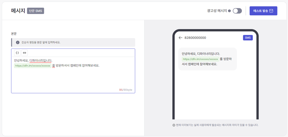The width and height of the screenshot is (288, 137).
Task: Click the 본문 field label
Action: click(14, 33)
